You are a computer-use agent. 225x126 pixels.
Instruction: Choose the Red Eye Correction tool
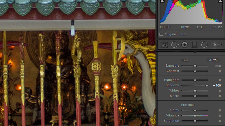184,45
